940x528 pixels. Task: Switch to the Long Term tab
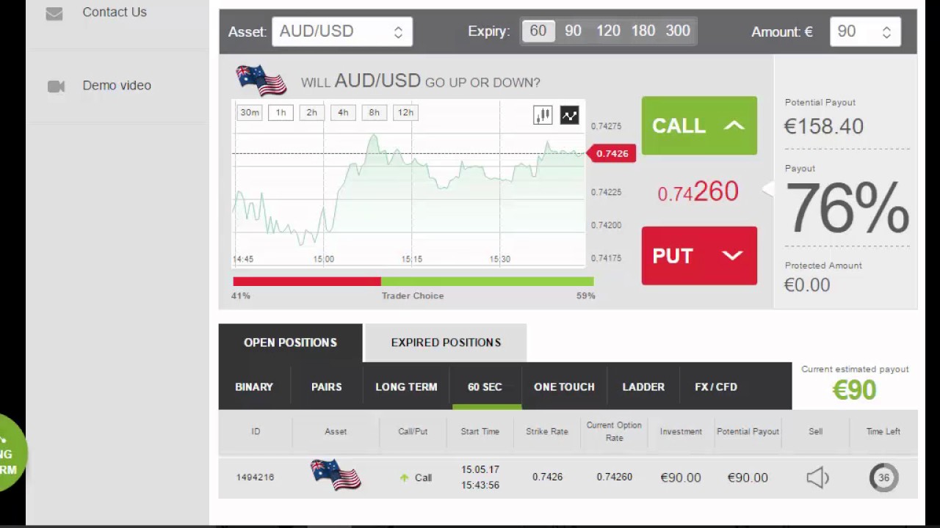click(406, 386)
